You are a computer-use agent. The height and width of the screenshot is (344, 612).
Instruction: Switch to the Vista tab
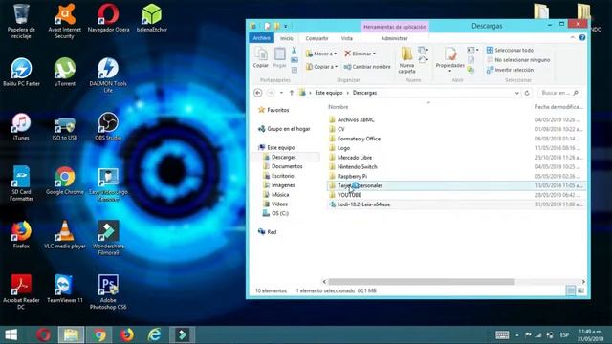346,38
